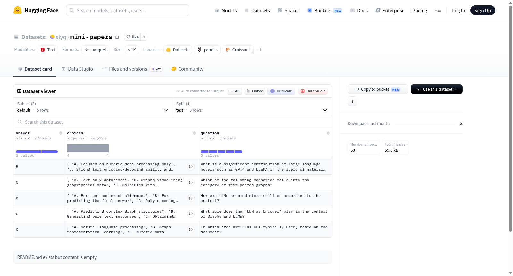The width and height of the screenshot is (513, 276).
Task: Click the answer column class distribution bar
Action: click(37, 151)
